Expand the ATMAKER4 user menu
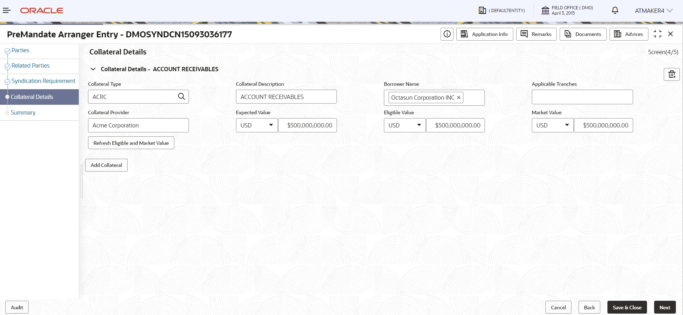The width and height of the screenshot is (683, 315). [654, 11]
